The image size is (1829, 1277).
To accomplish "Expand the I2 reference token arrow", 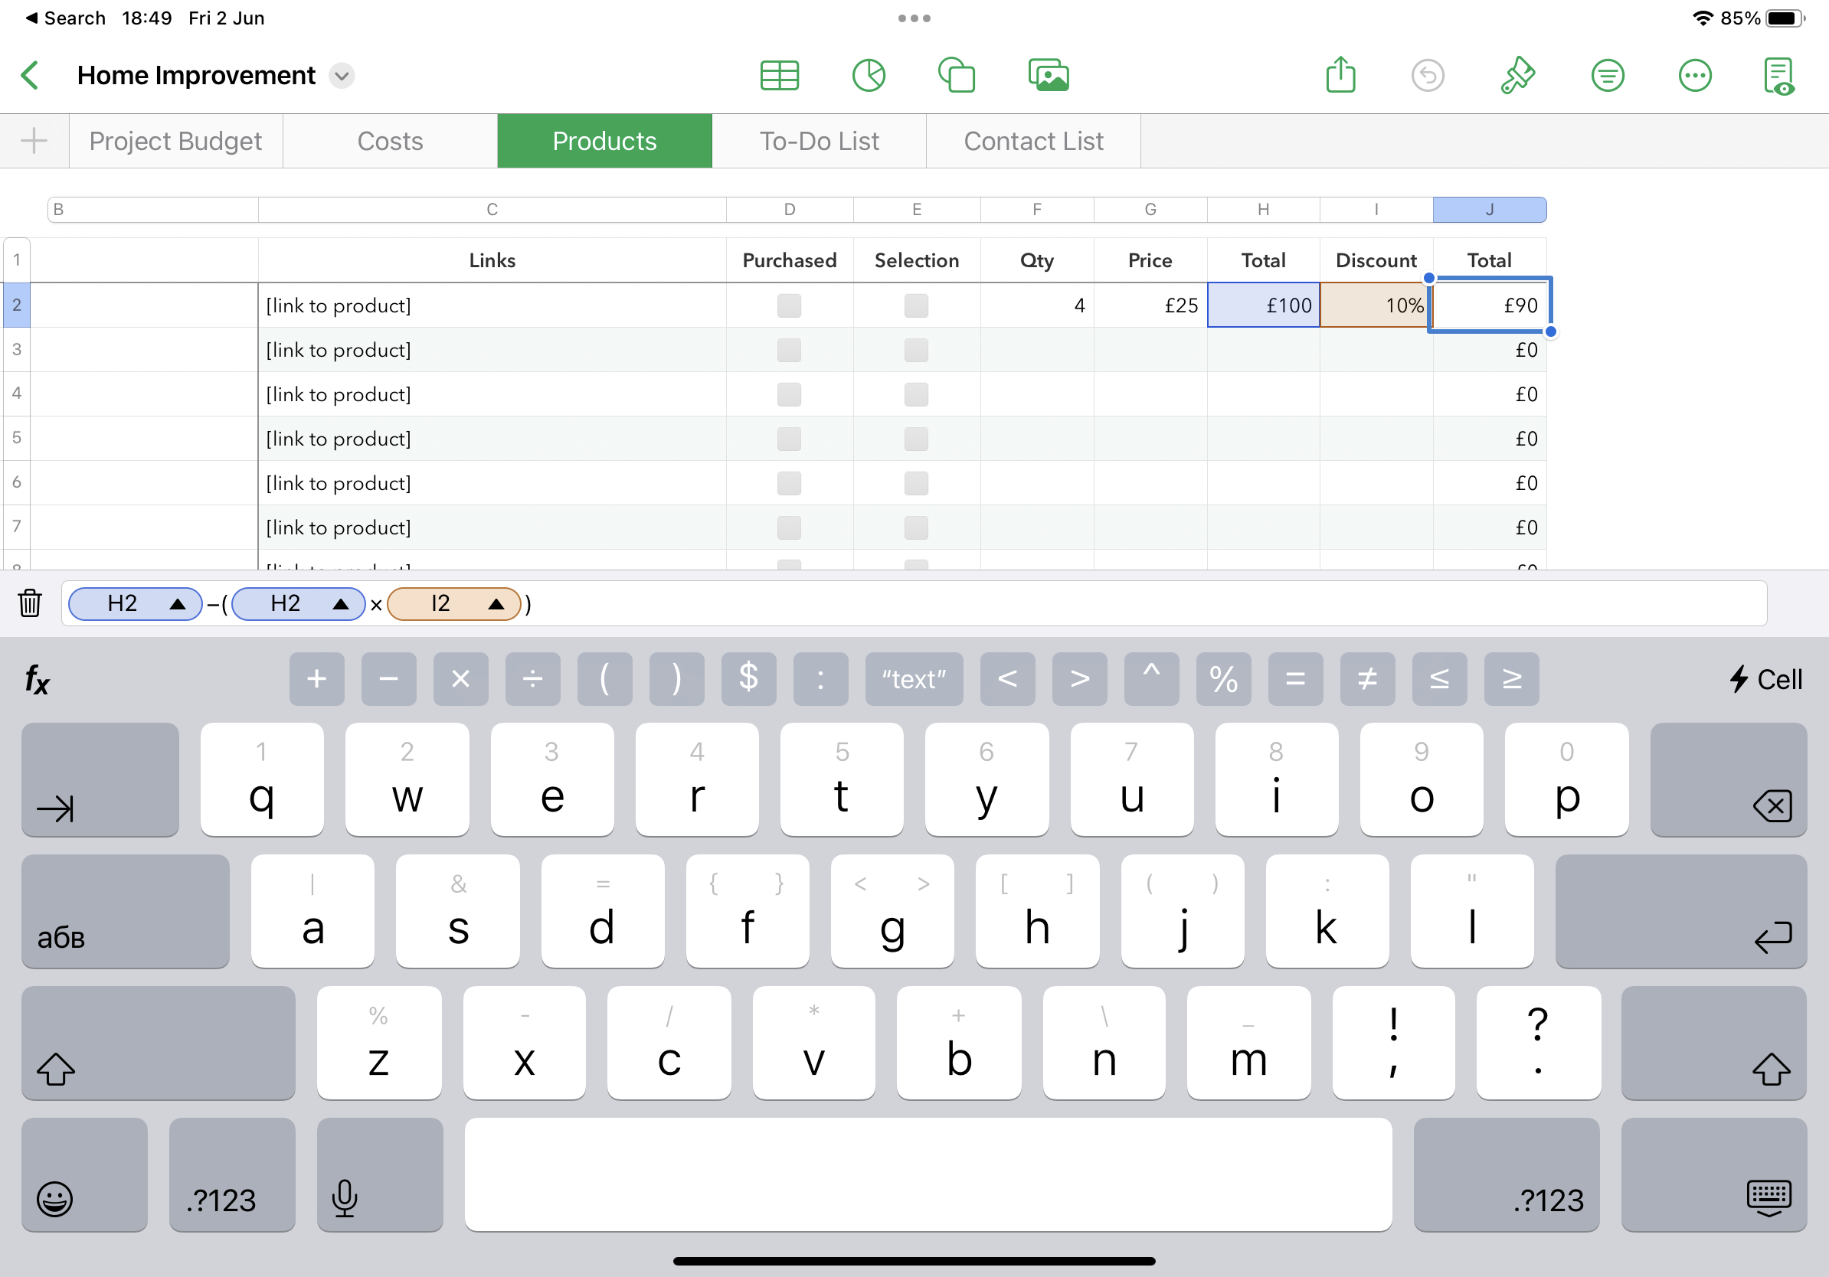I will click(x=496, y=604).
